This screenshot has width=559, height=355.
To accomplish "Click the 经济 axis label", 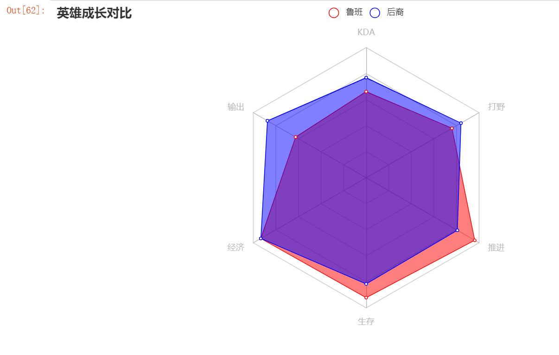I will pyautogui.click(x=236, y=248).
